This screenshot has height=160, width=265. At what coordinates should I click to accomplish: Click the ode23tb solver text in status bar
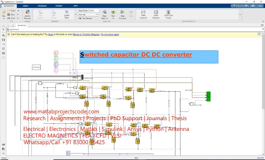click(260, 158)
